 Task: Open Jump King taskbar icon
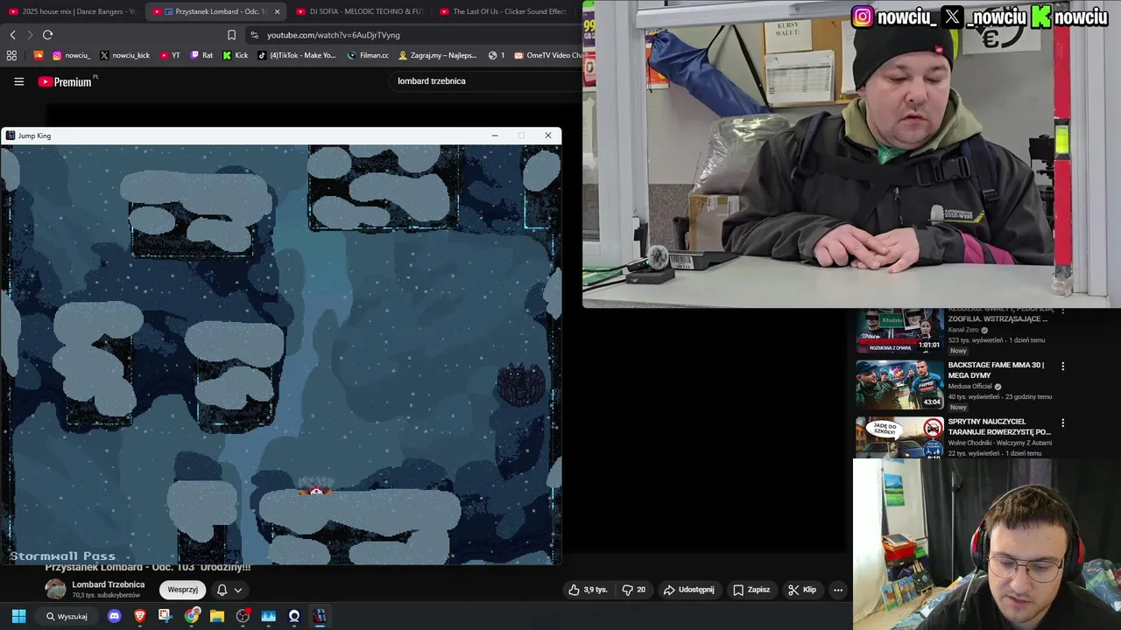pyautogui.click(x=320, y=616)
